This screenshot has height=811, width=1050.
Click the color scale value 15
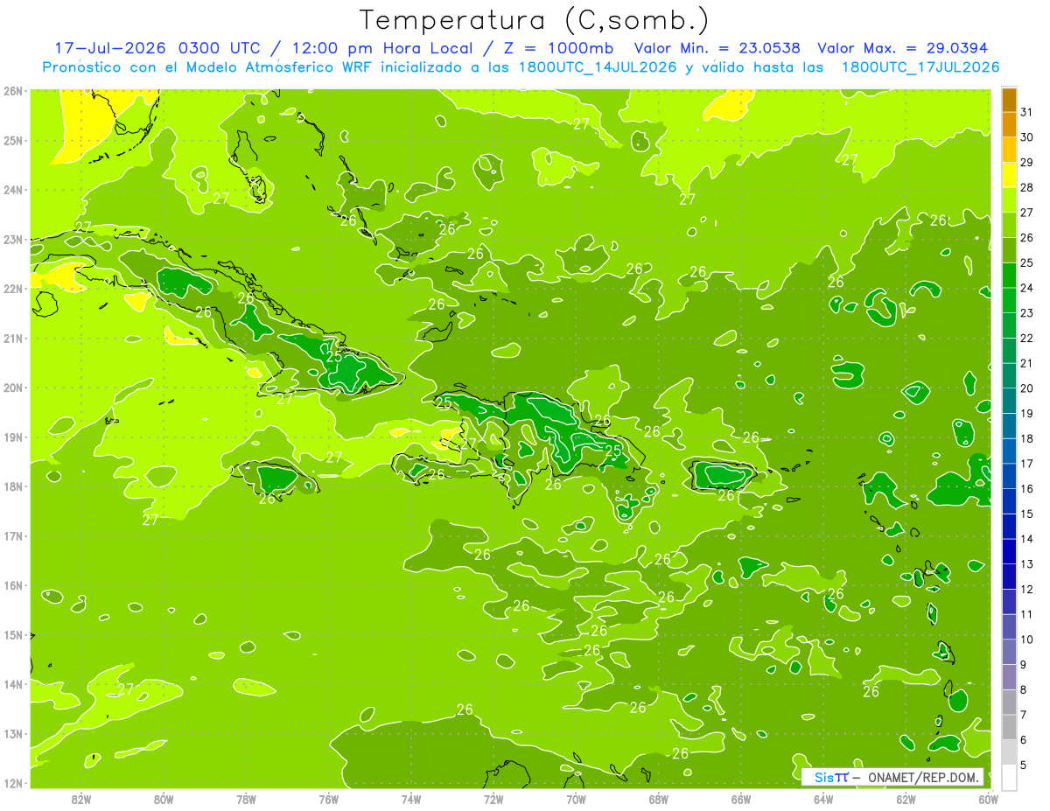tap(1026, 514)
